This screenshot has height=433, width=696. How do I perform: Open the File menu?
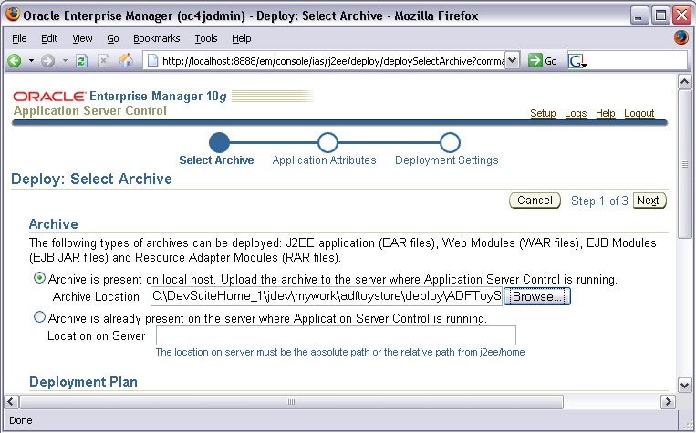pos(19,38)
